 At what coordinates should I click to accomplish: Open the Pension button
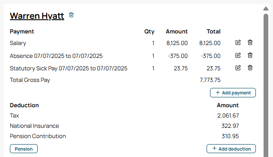[x=24, y=149]
